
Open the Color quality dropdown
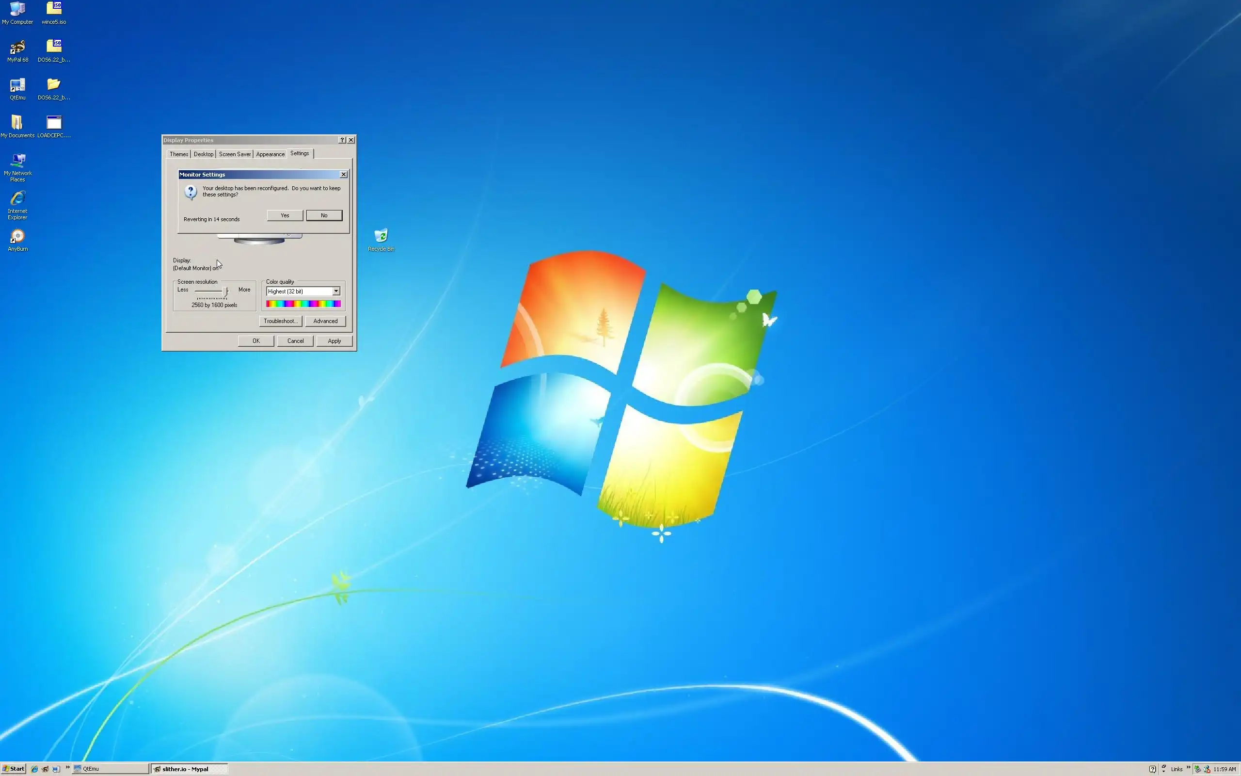click(x=336, y=291)
